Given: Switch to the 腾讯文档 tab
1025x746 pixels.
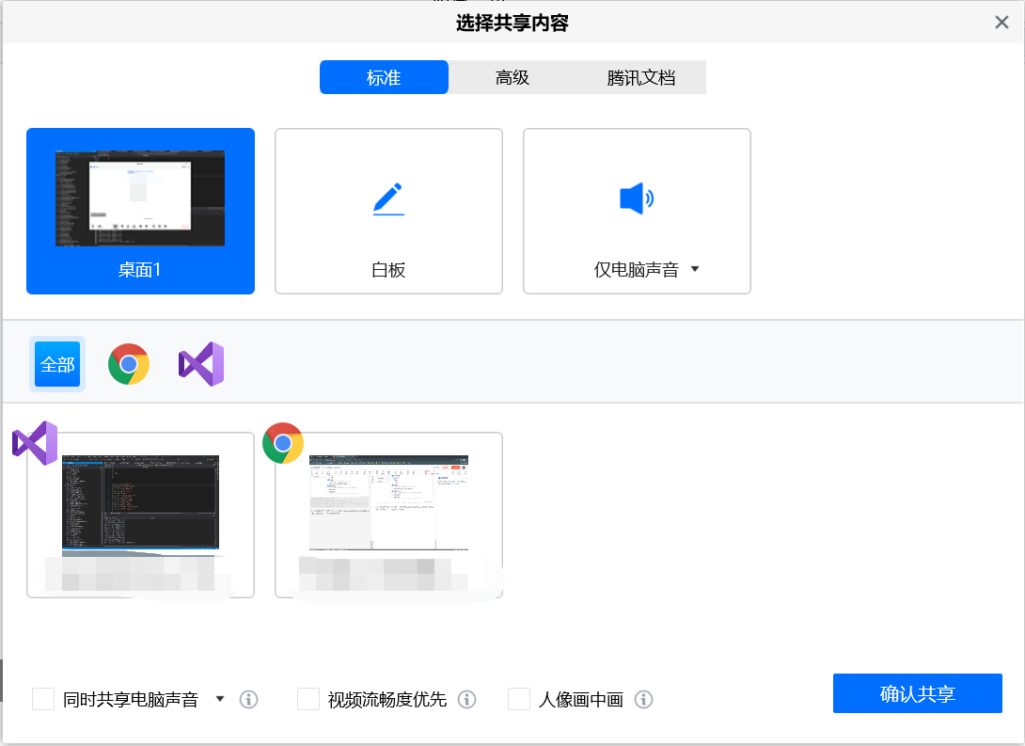Looking at the screenshot, I should pyautogui.click(x=640, y=77).
